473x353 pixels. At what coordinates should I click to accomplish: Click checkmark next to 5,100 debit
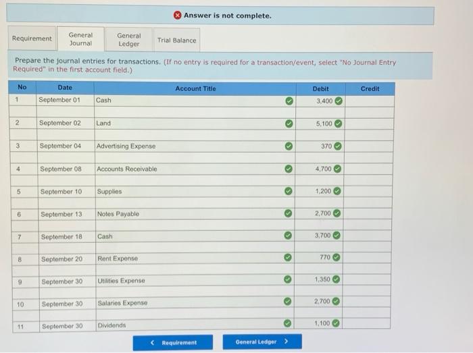(339, 124)
